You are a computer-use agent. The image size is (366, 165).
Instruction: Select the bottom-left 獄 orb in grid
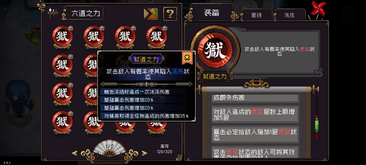62,122
